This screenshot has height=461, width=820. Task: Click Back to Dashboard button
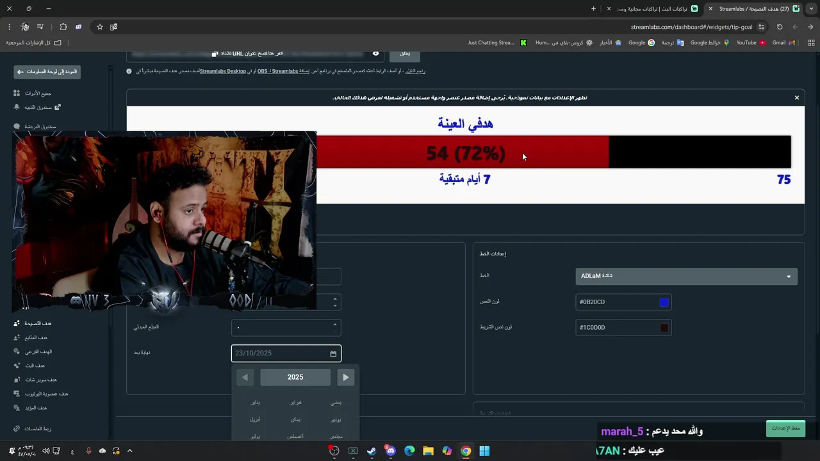pyautogui.click(x=47, y=72)
